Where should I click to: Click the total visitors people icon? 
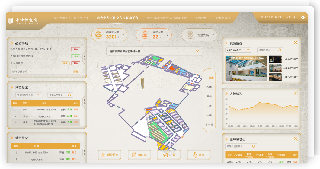click(x=98, y=35)
